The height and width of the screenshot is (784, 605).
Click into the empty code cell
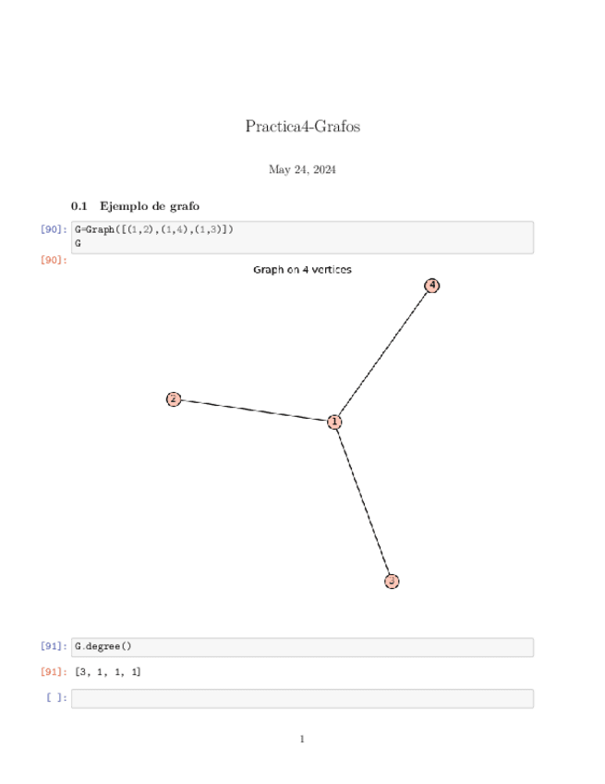coord(302,698)
